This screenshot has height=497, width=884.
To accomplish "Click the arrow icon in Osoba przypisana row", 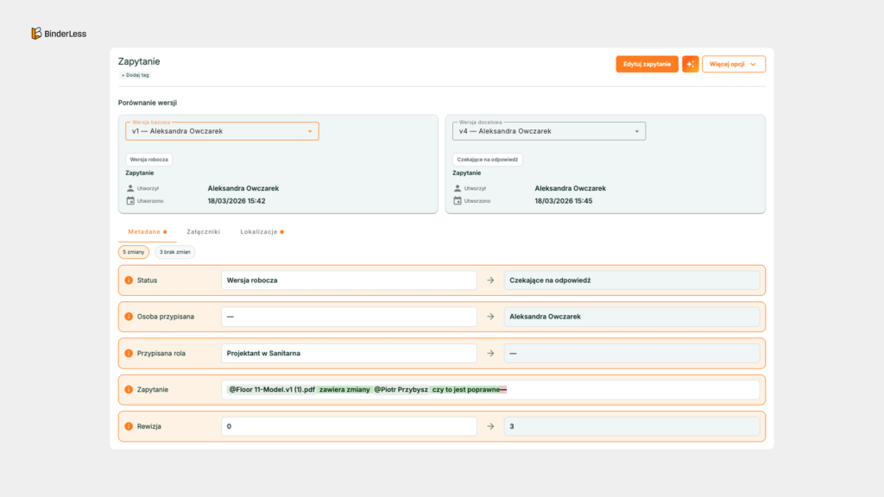I will click(x=490, y=317).
